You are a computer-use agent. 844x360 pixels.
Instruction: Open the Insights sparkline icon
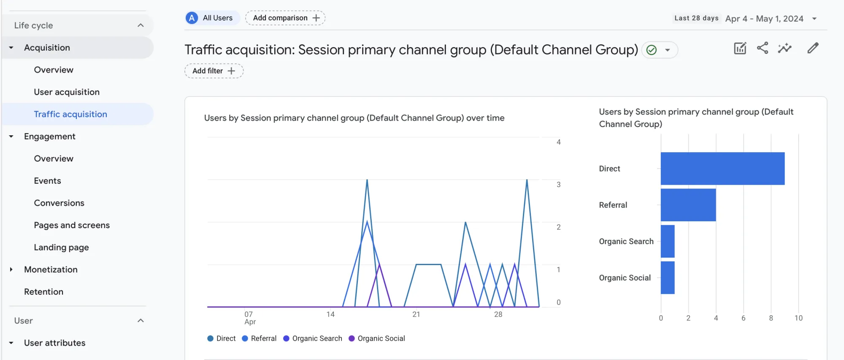click(784, 48)
